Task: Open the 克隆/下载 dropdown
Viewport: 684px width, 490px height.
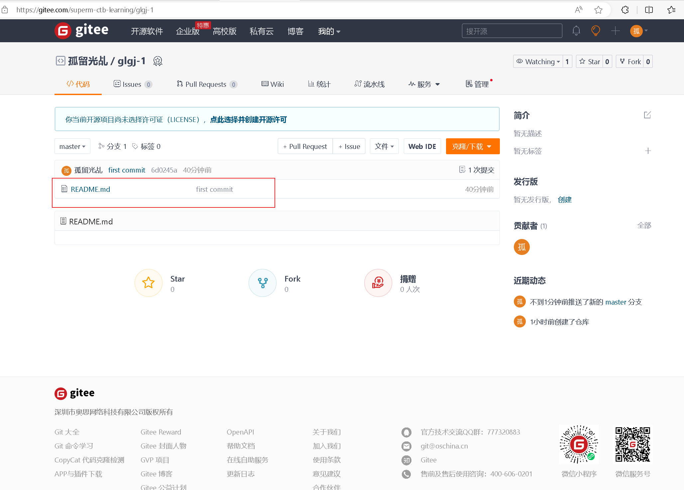Action: tap(473, 146)
